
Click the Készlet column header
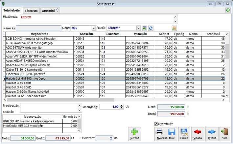click(x=164, y=34)
